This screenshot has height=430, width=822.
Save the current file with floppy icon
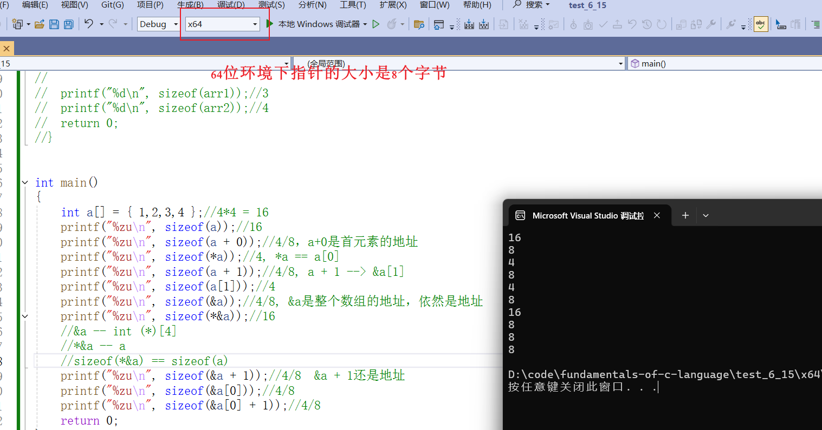(54, 24)
